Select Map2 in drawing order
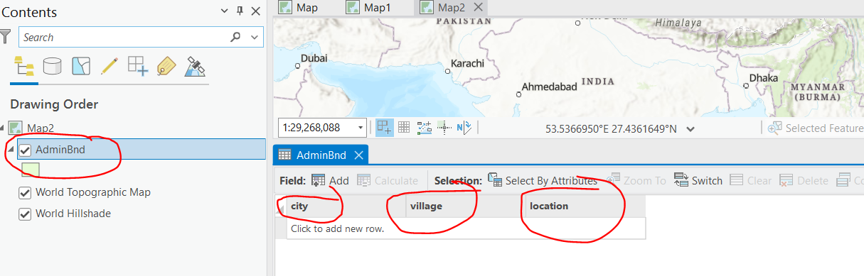This screenshot has height=276, width=864. coord(41,128)
